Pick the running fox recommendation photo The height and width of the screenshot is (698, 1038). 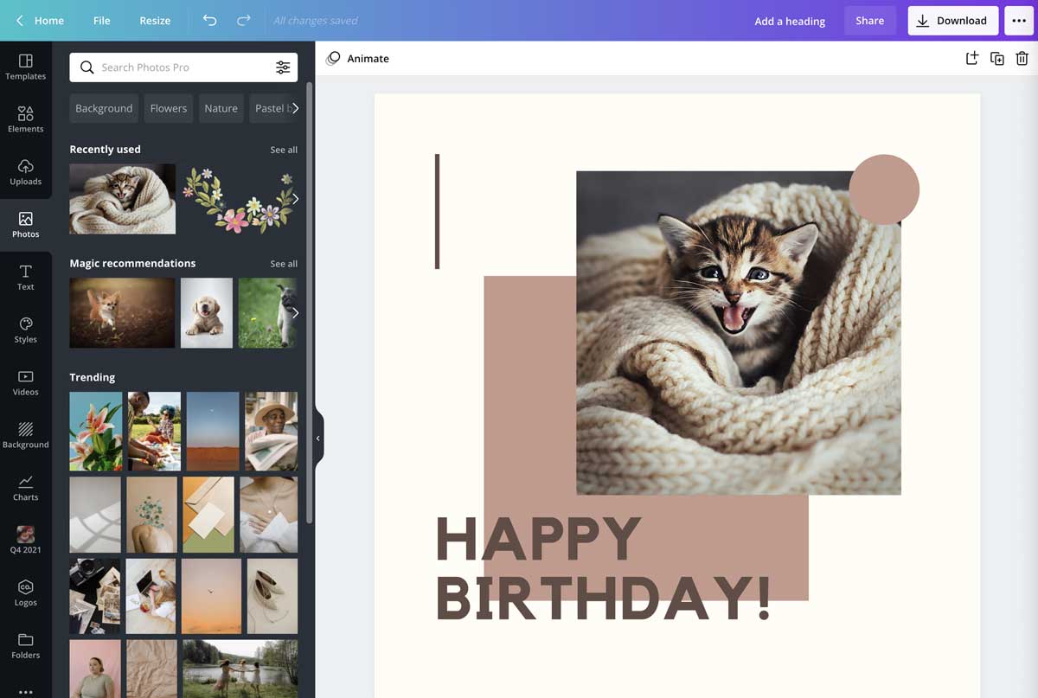point(122,313)
